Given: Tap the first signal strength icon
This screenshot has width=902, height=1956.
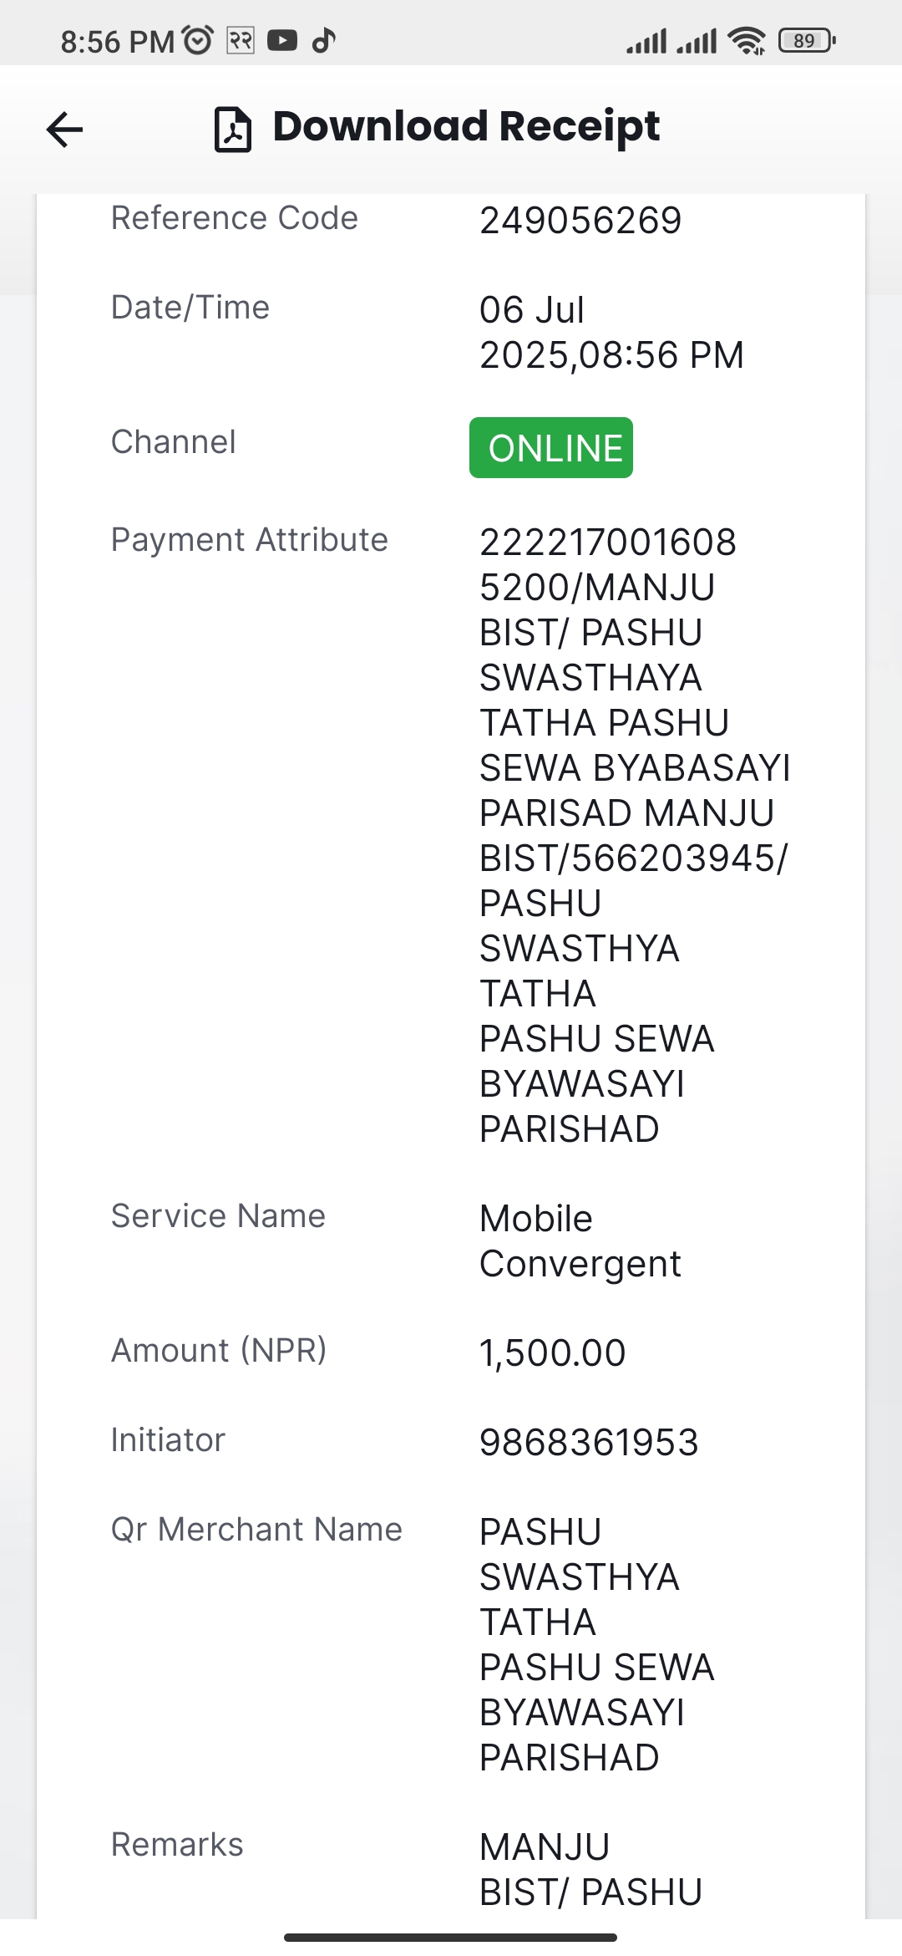Looking at the screenshot, I should coord(646,41).
